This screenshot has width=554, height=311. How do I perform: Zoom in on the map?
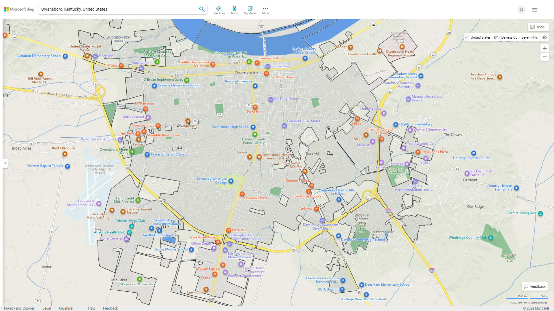click(544, 48)
